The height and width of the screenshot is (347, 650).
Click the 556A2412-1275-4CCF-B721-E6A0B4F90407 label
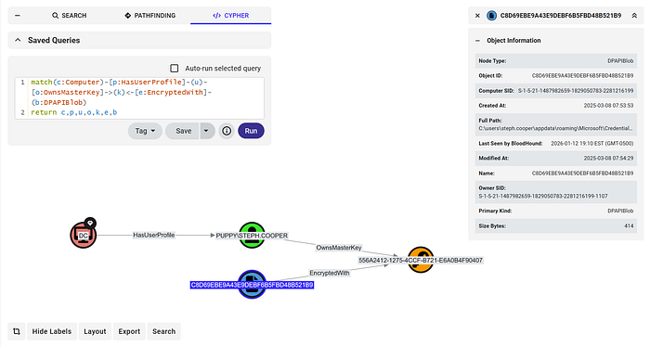[421, 260]
